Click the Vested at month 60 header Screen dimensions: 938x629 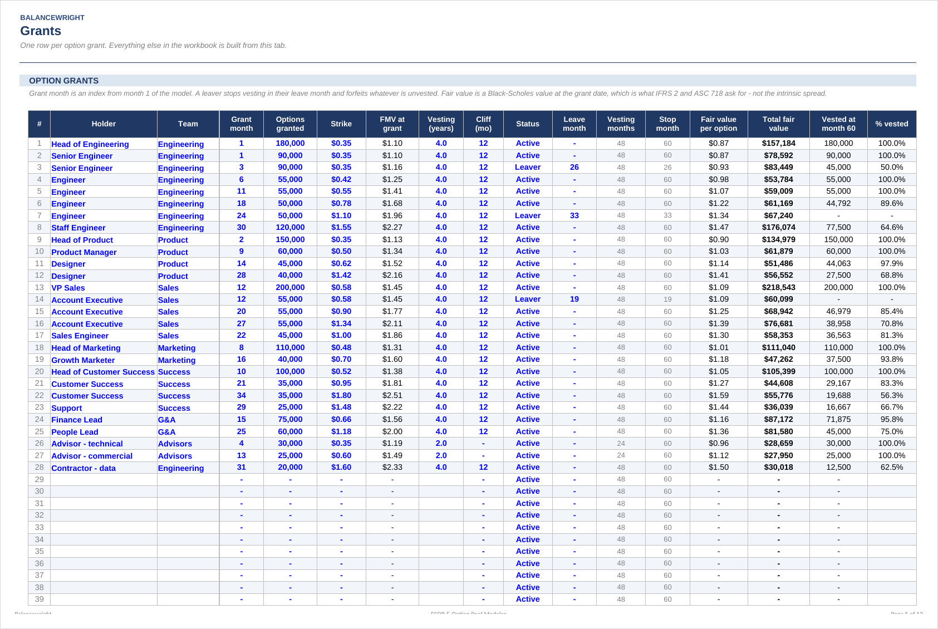pos(838,124)
